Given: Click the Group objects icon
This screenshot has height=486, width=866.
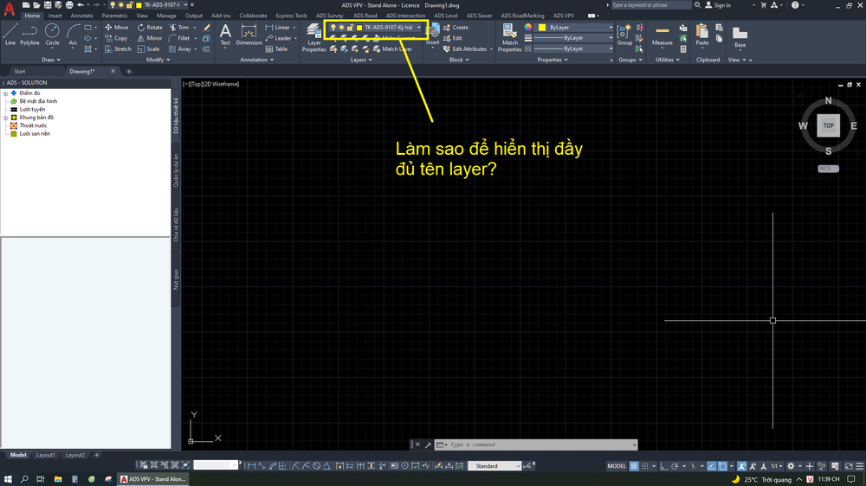Looking at the screenshot, I should pos(624,35).
